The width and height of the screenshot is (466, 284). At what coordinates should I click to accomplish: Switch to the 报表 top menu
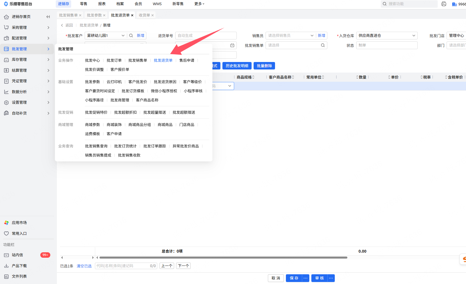coord(102,4)
